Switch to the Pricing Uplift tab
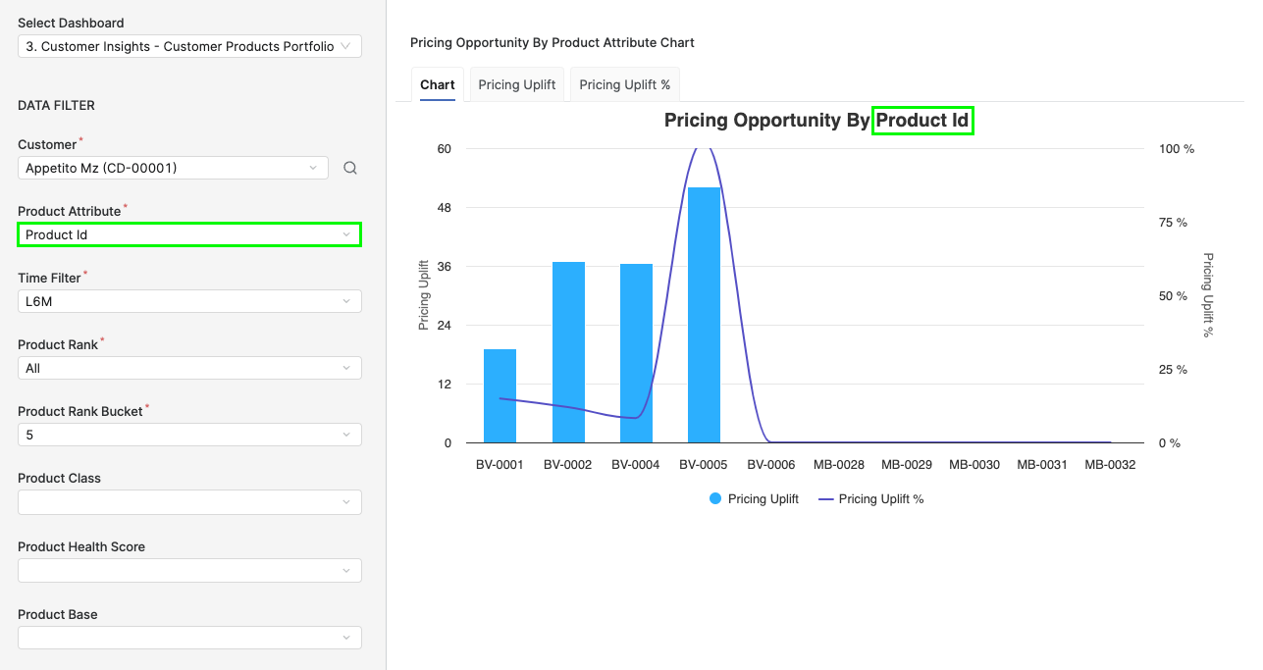1263x670 pixels. (517, 84)
